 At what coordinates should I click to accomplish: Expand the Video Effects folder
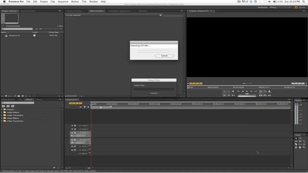(x=2, y=118)
